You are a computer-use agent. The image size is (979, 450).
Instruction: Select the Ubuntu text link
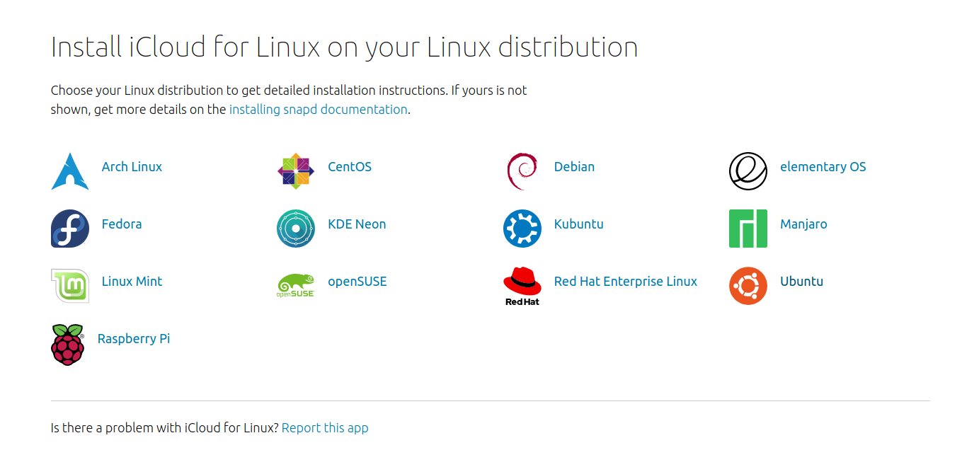tap(801, 282)
